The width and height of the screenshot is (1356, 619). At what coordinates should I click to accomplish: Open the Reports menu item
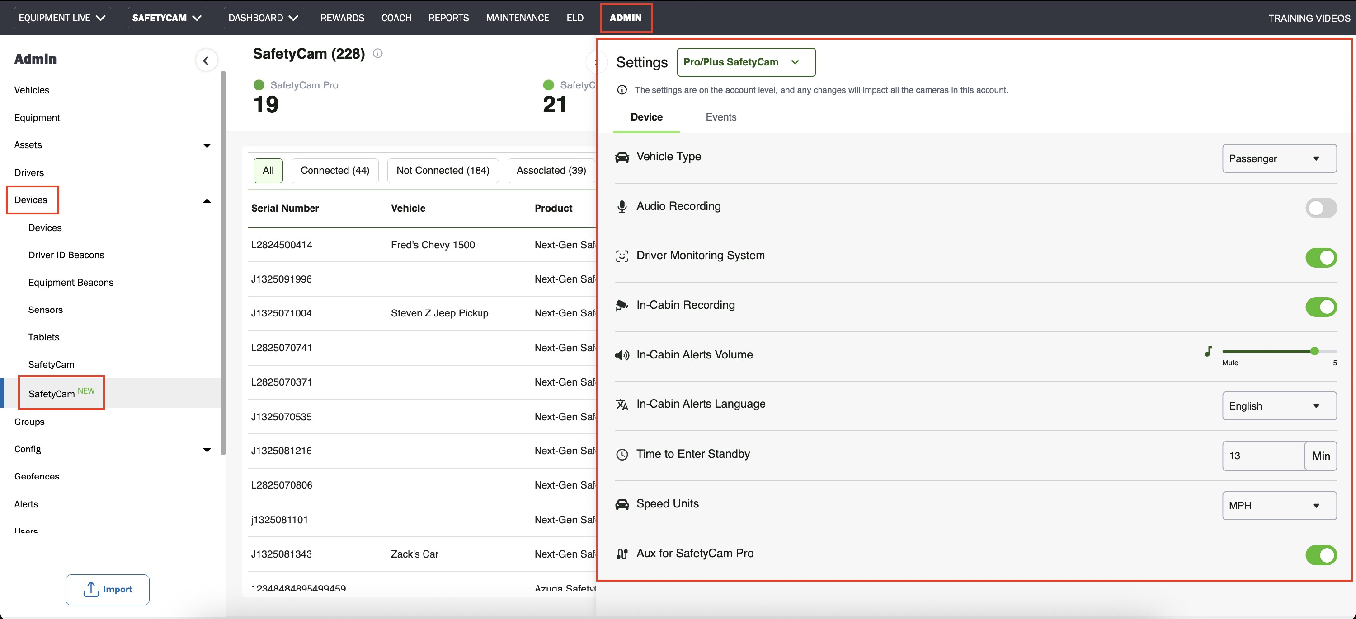(x=448, y=18)
